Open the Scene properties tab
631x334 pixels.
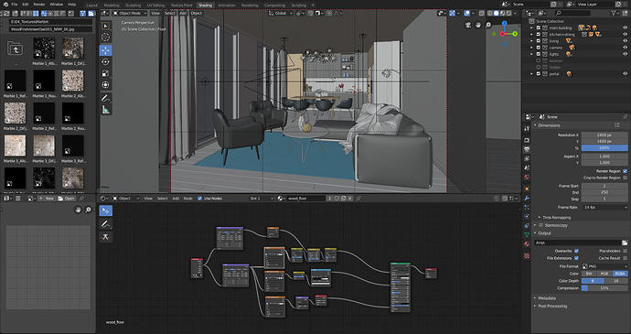point(527,167)
